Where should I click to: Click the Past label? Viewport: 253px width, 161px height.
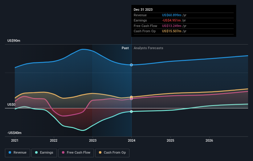coord(125,48)
